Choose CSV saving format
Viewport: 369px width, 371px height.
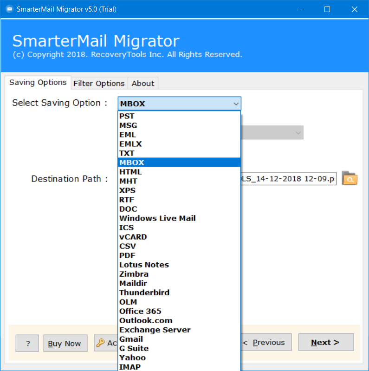pyautogui.click(x=179, y=246)
